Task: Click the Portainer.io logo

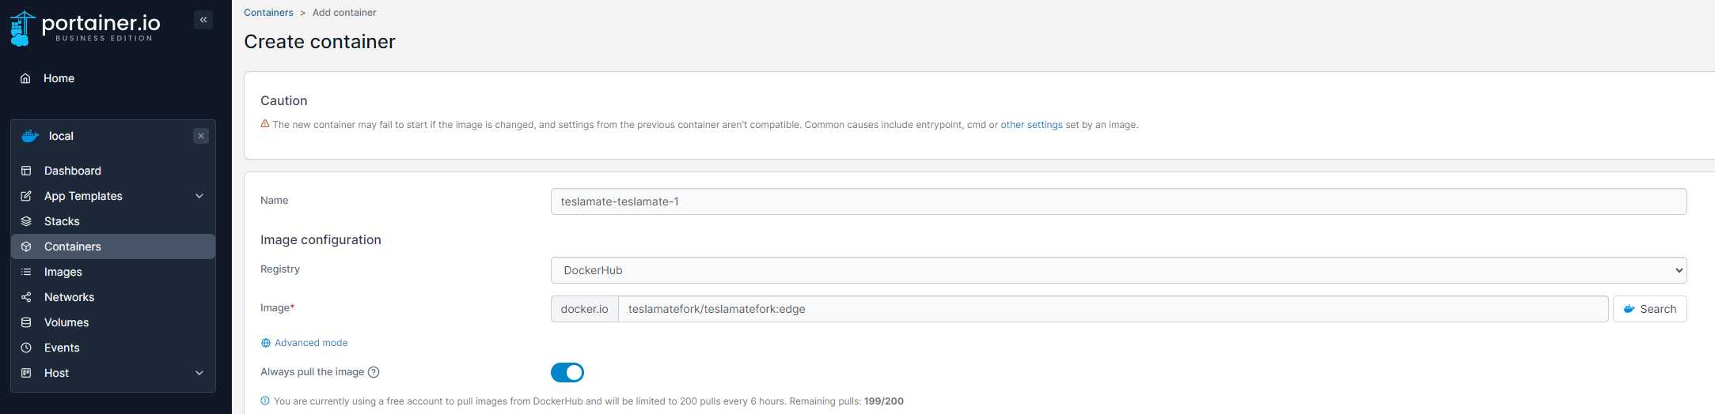Action: click(x=85, y=28)
